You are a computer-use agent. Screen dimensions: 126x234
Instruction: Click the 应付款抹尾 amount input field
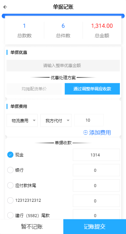pyautogui.click(x=96, y=185)
